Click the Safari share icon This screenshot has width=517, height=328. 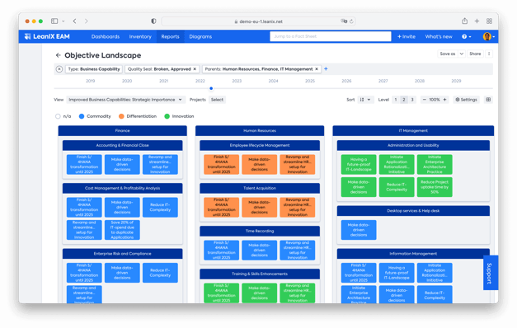click(x=464, y=21)
